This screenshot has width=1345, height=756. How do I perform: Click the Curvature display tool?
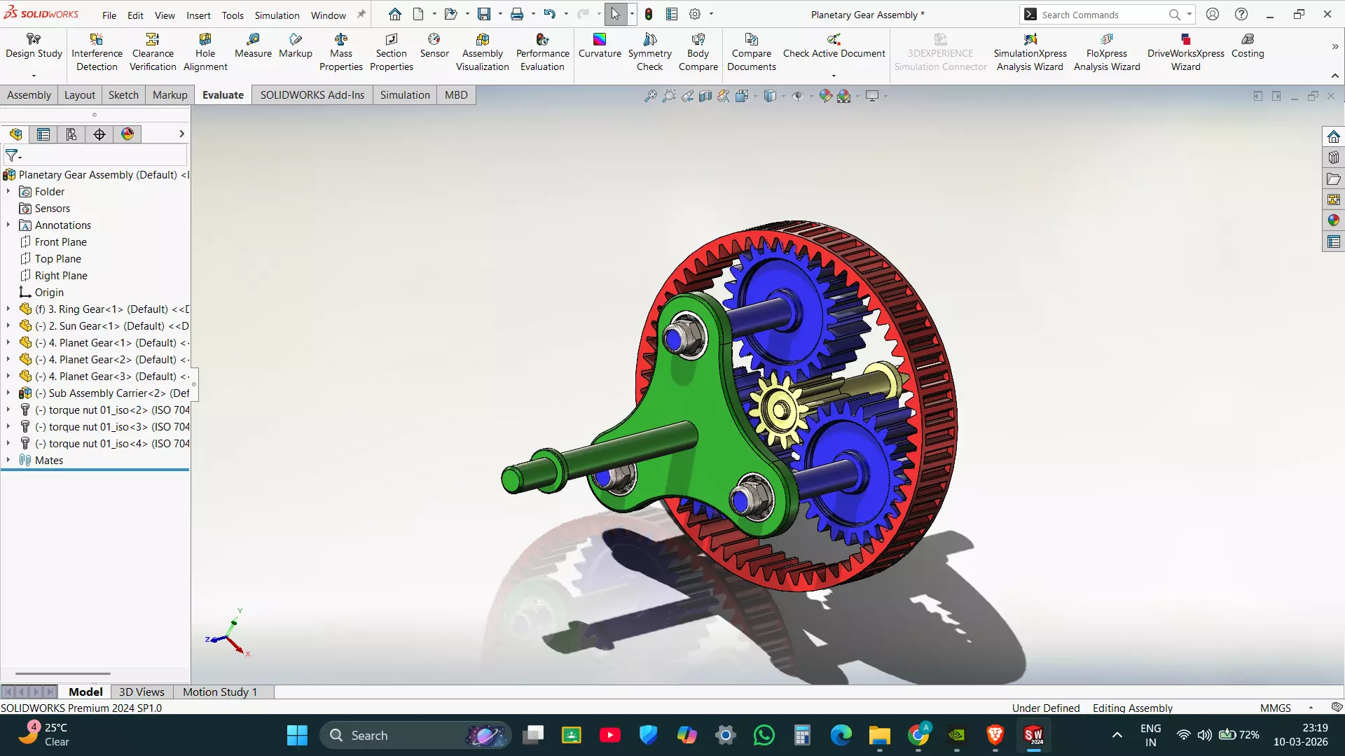(x=600, y=45)
